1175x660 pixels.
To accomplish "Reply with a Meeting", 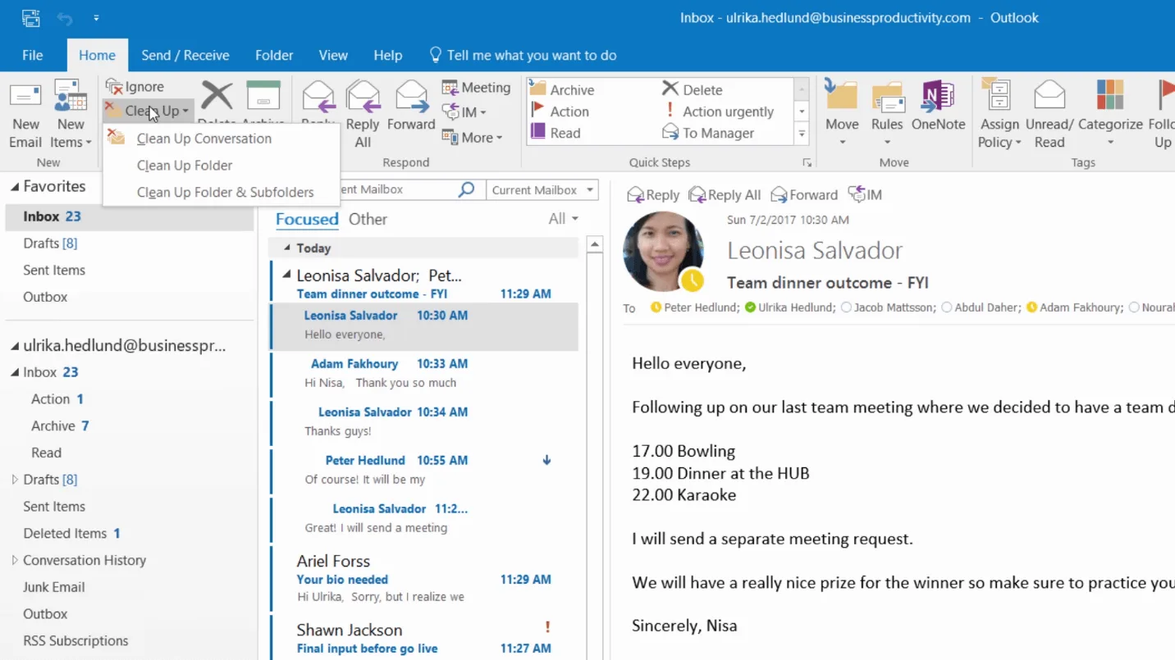I will tap(476, 87).
